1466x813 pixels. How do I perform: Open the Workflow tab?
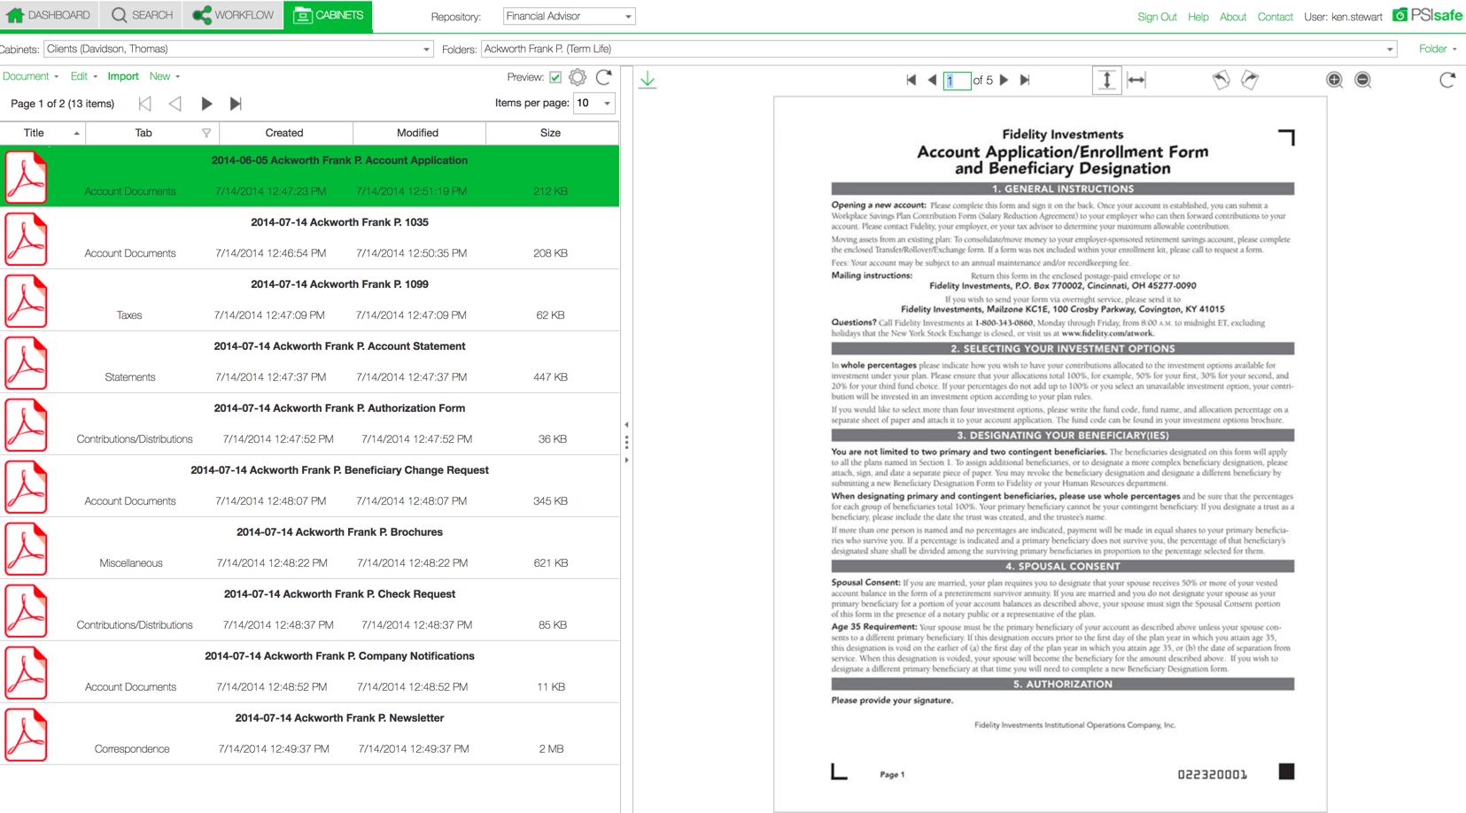(233, 15)
